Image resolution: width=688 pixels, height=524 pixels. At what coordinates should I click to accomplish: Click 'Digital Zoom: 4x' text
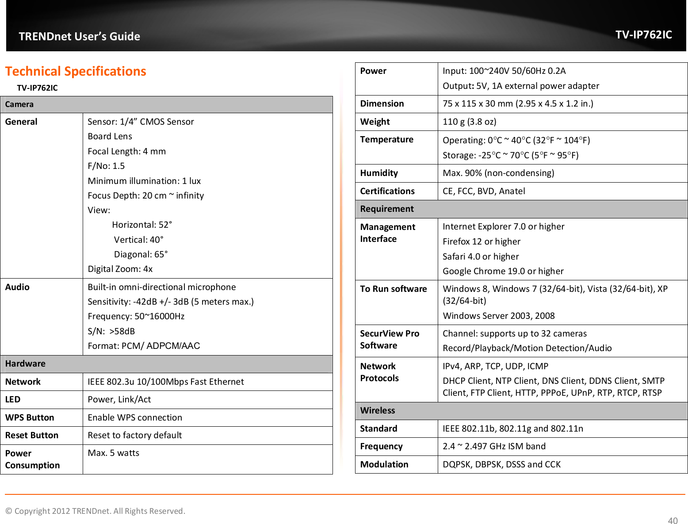point(120,269)
